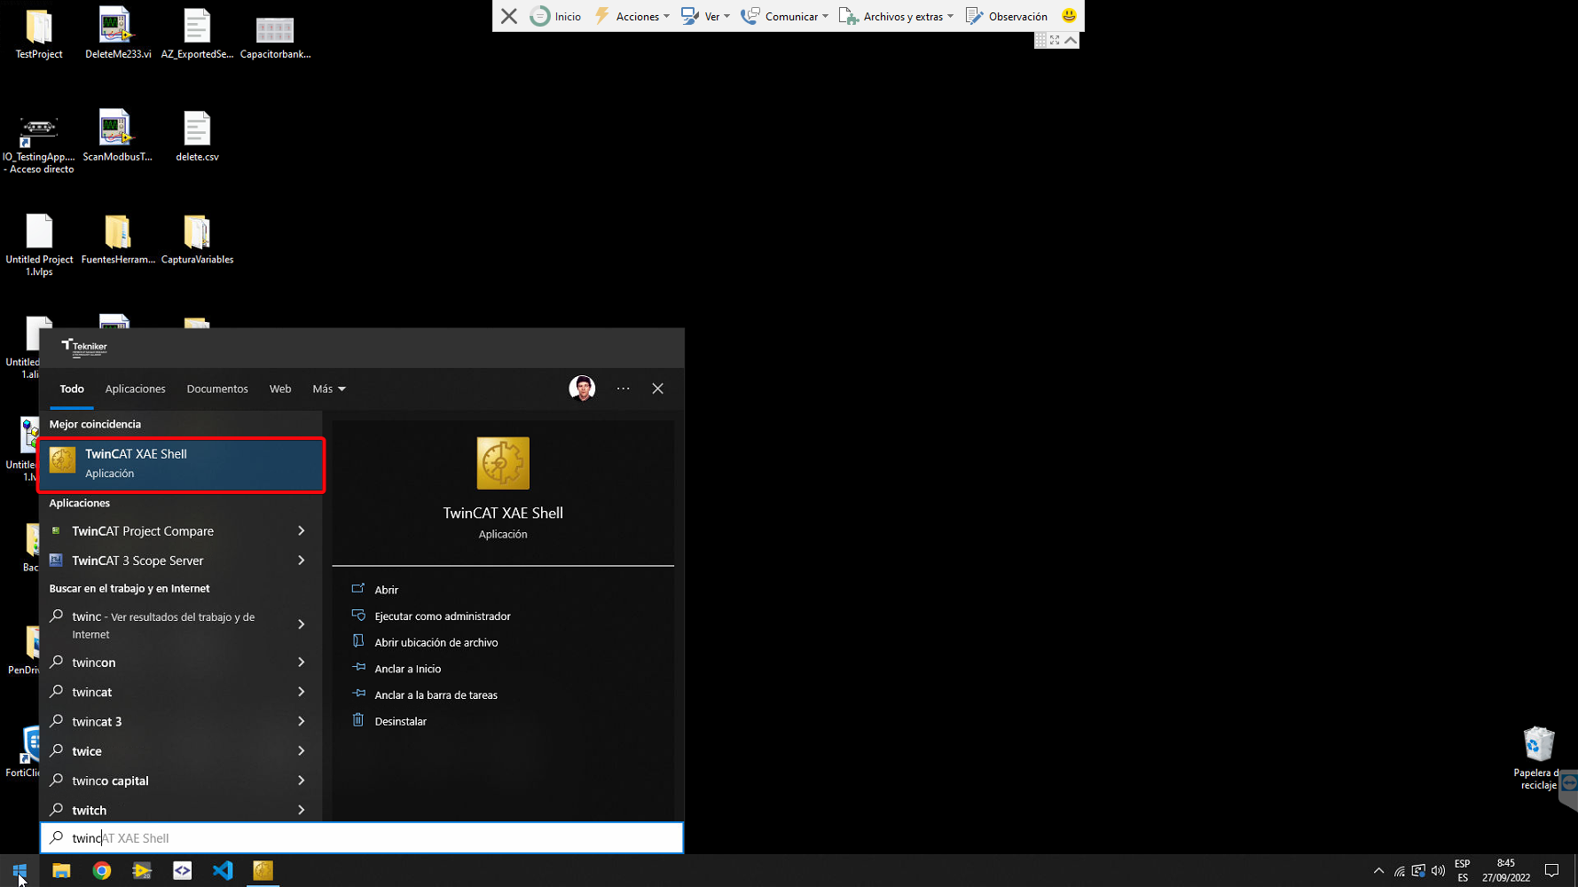
Task: Switch to the Aplicaciones search tab
Action: click(135, 389)
